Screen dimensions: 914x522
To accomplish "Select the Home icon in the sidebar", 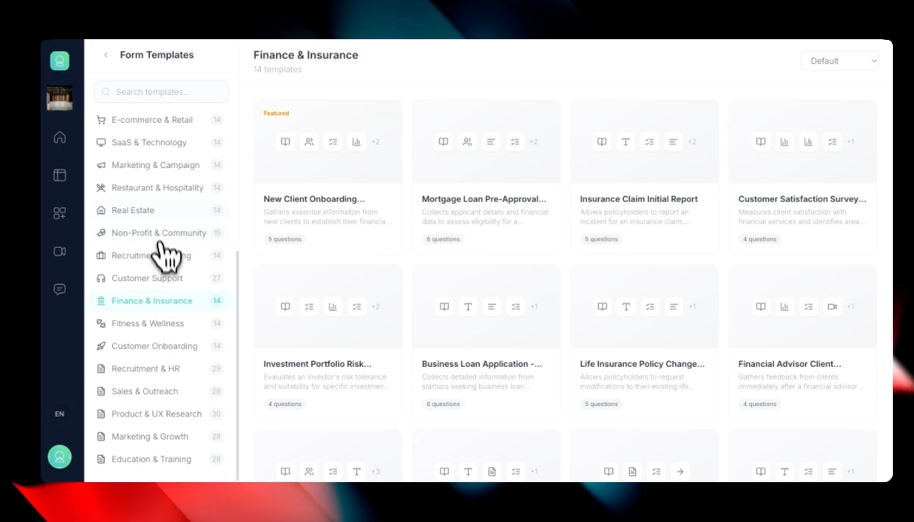I will (x=60, y=138).
